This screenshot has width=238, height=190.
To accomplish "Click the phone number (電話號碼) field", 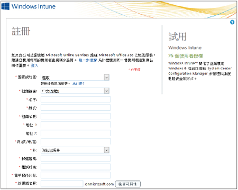I will pos(76,167).
